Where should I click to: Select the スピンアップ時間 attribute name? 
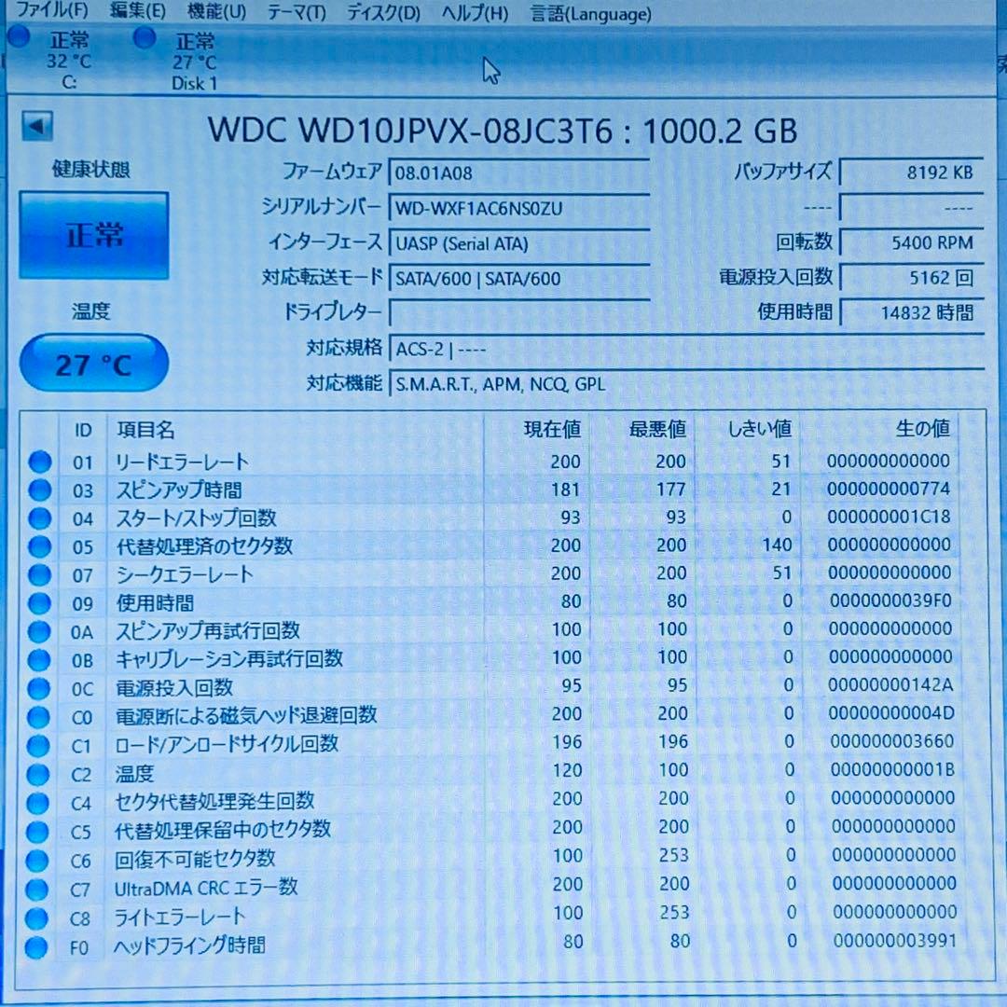coord(178,490)
